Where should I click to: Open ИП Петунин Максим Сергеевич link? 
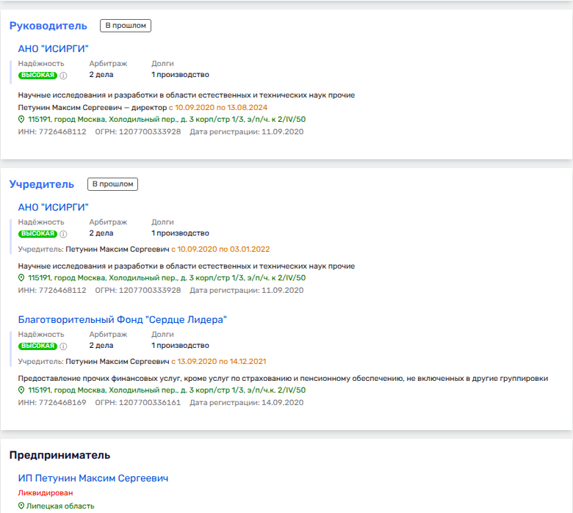pos(93,479)
